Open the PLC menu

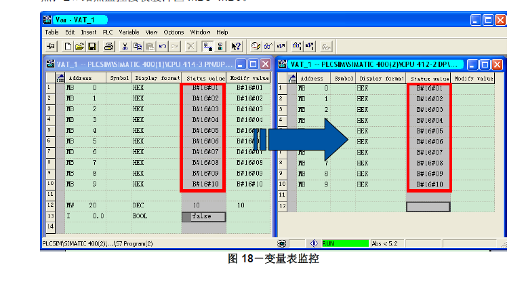[x=108, y=32]
